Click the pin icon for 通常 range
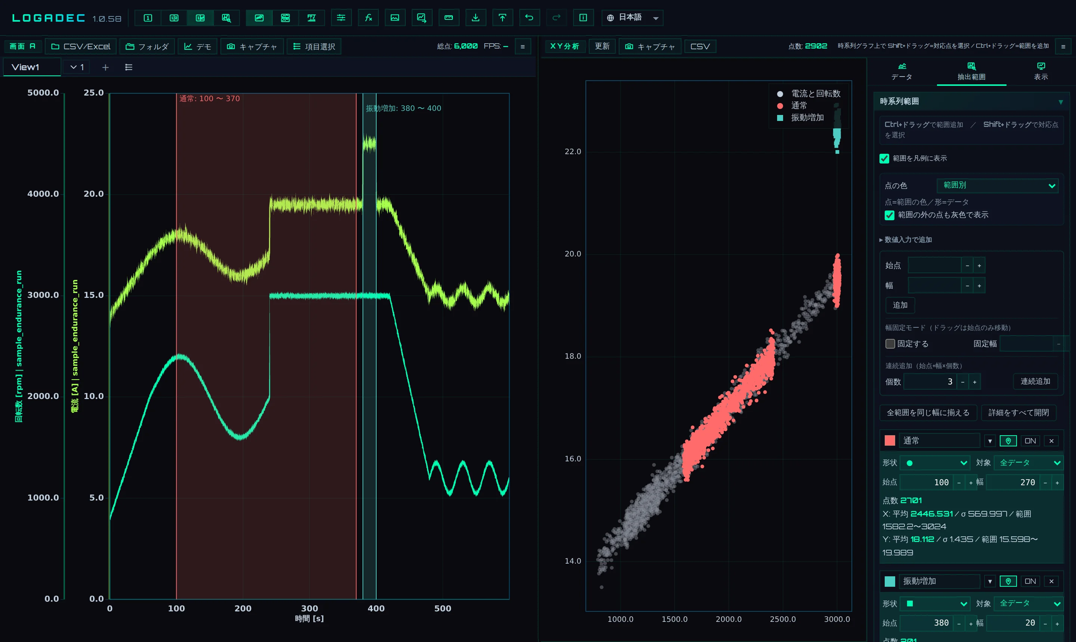The height and width of the screenshot is (642, 1076). coord(1008,441)
